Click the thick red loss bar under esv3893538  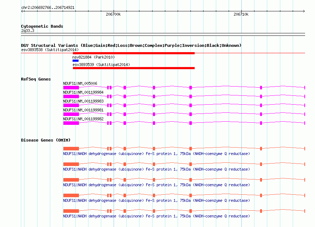(x=133, y=53)
